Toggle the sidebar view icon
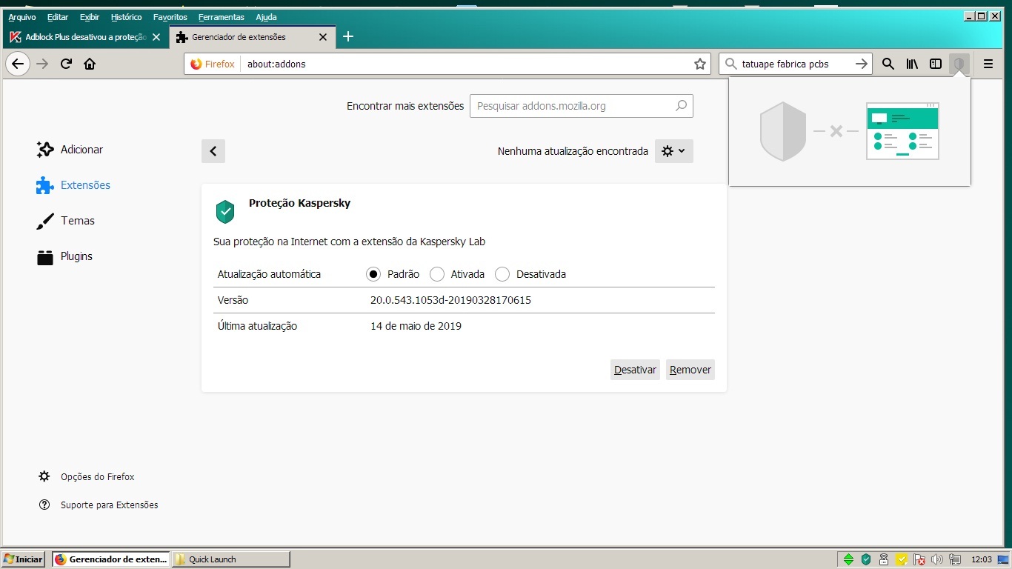 coord(936,64)
